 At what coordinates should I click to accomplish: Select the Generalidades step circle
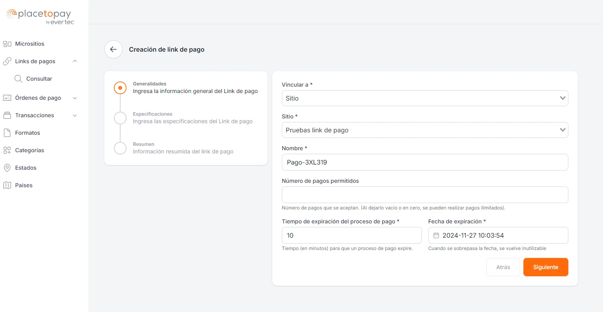coord(120,87)
